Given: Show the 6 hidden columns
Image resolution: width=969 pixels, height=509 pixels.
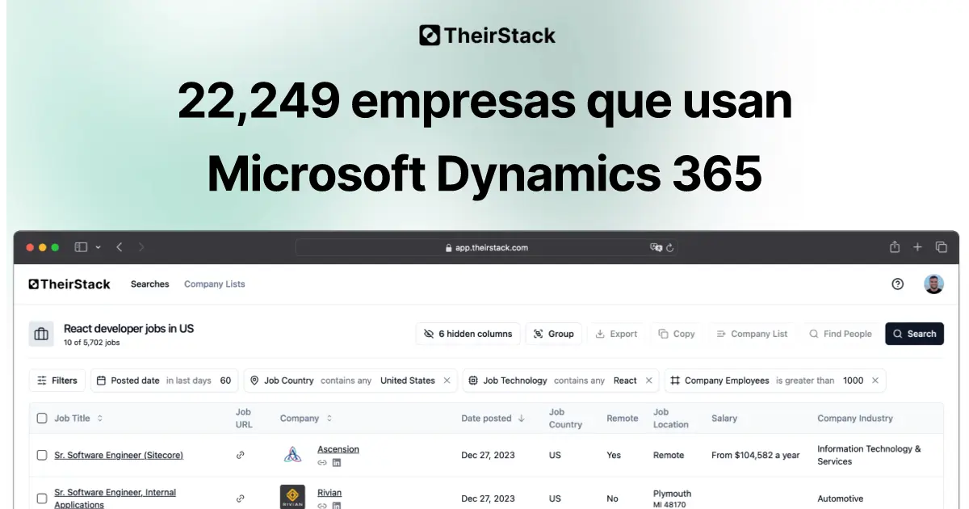Looking at the screenshot, I should coord(468,334).
